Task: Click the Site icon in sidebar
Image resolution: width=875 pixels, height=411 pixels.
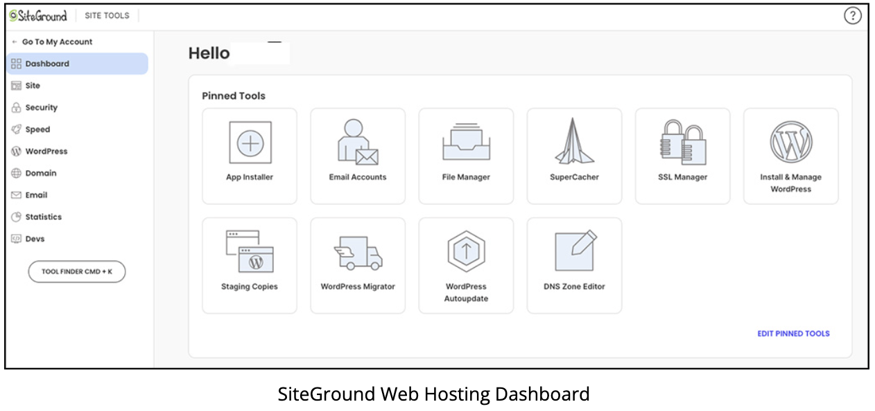Action: coord(17,86)
